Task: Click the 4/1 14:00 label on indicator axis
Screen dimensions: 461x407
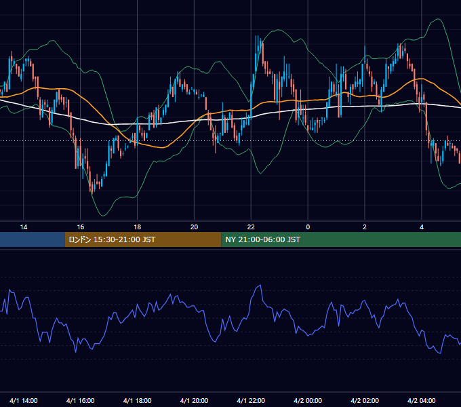Action: [24, 400]
